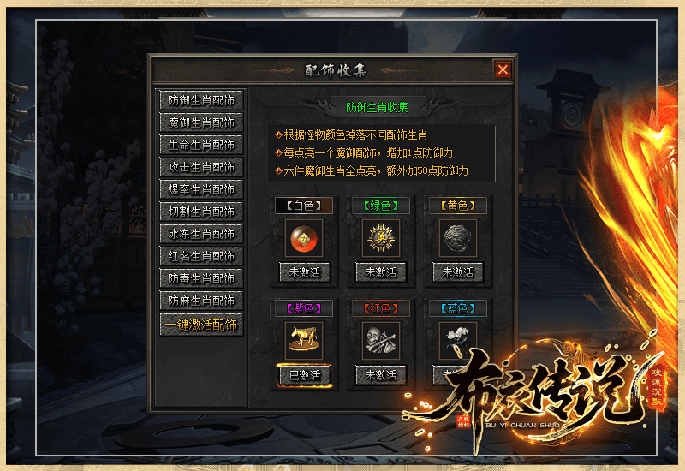This screenshot has width=685, height=471.
Task: Select the green-tier golden sun emblem icon
Action: (x=380, y=238)
